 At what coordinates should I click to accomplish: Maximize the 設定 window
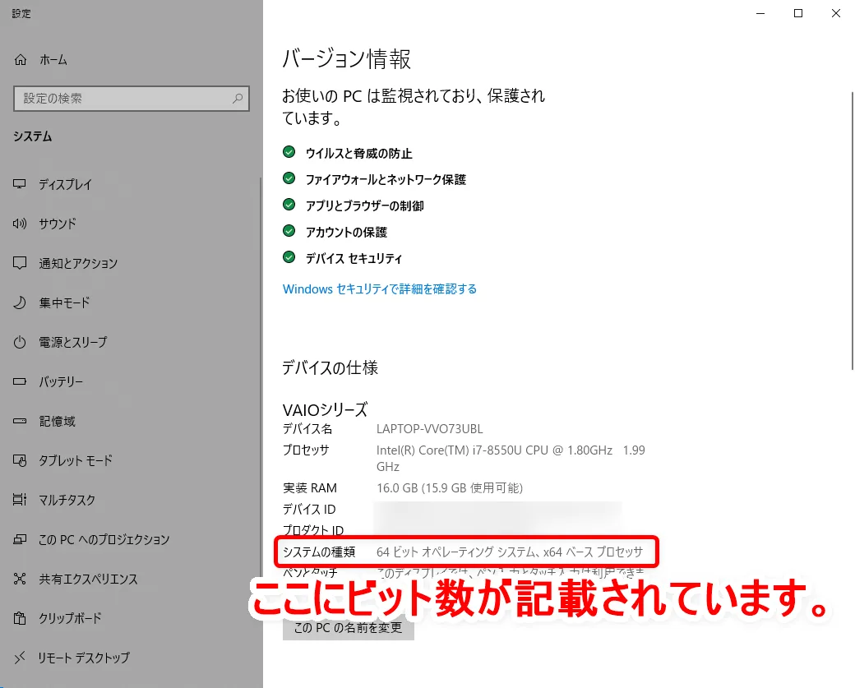point(798,13)
